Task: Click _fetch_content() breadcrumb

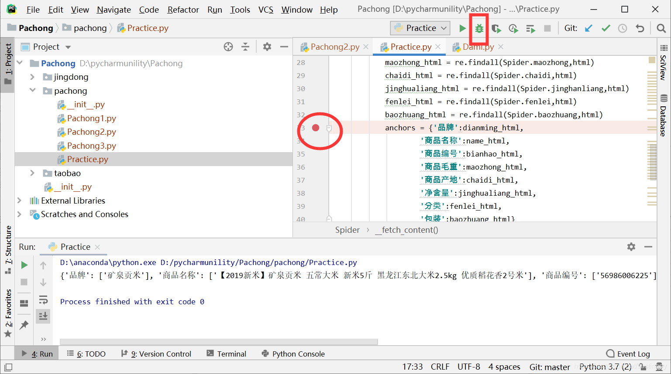Action: click(x=406, y=230)
